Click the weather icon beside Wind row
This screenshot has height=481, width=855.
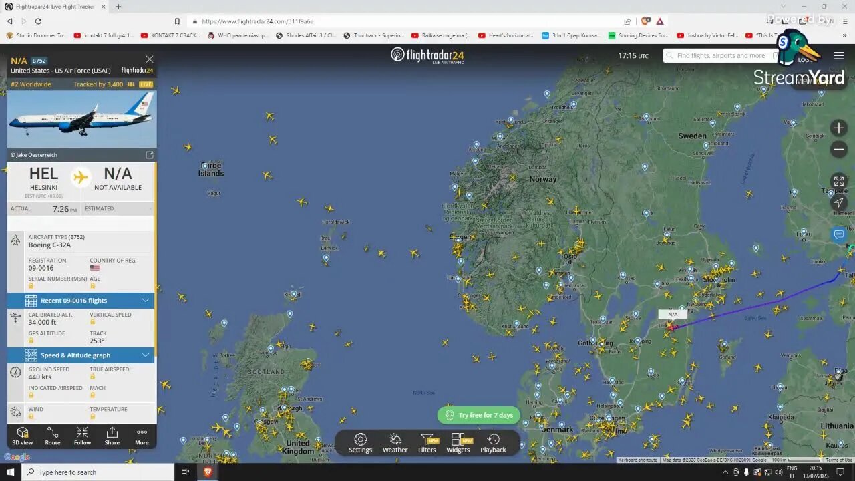(15, 412)
